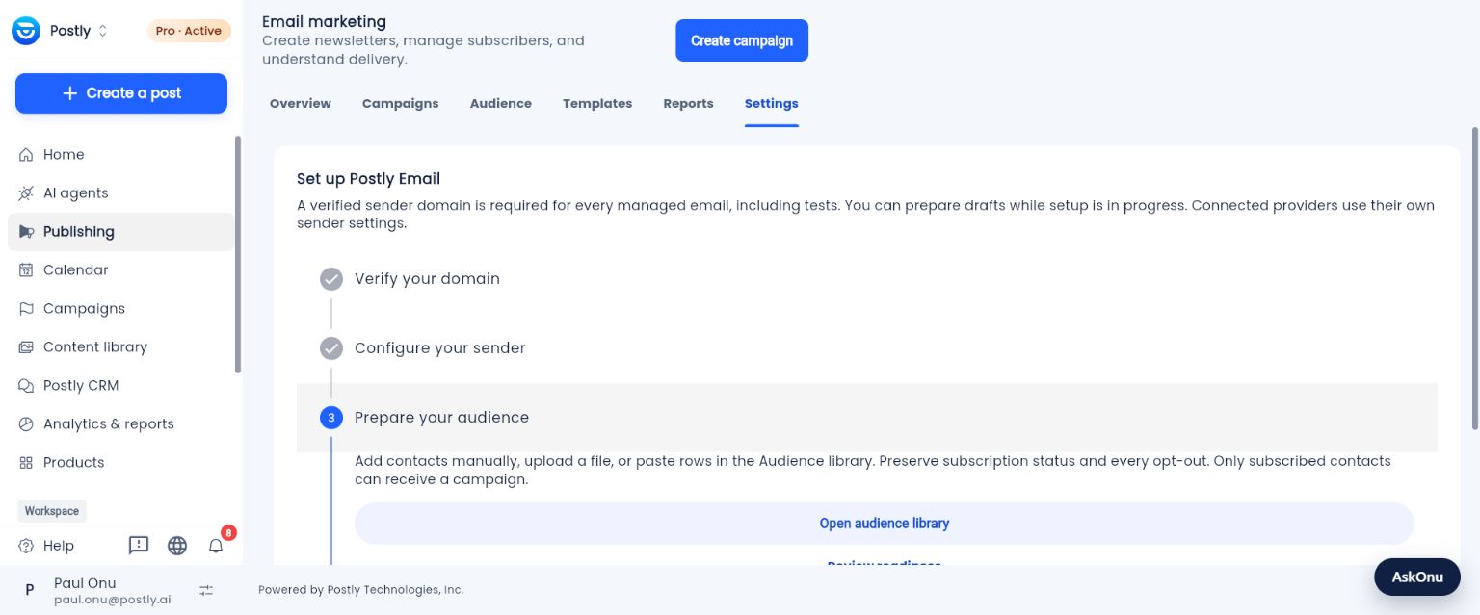
Task: Open the feedback message icon
Action: 139,546
